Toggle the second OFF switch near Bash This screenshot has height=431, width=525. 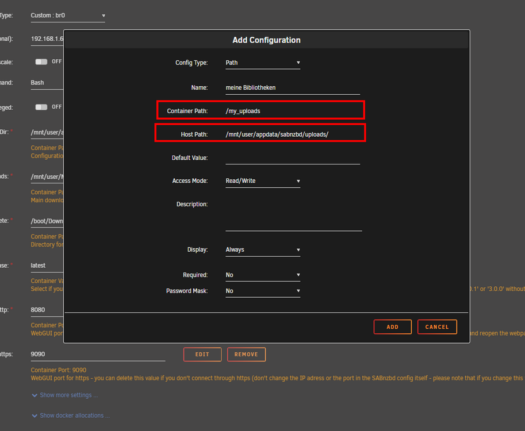click(41, 107)
